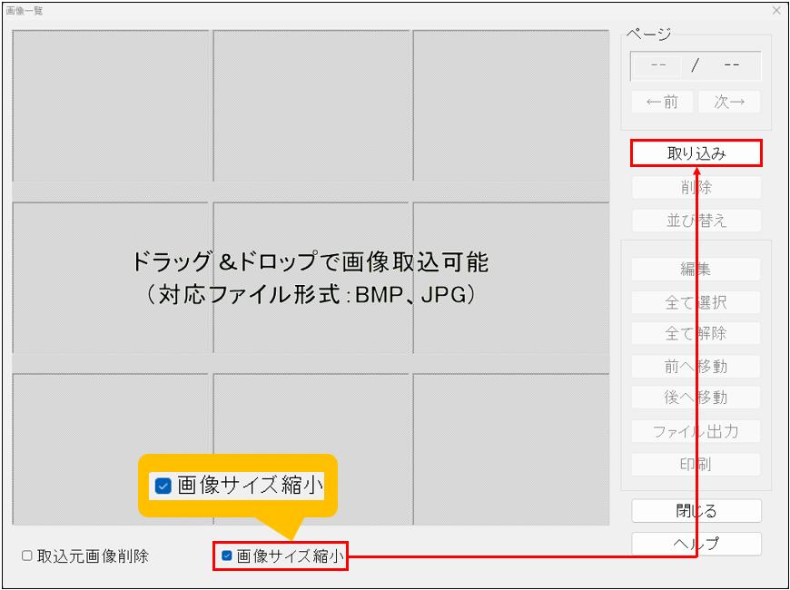Select all images with 全て選択
This screenshot has width=790, height=590.
point(696,302)
